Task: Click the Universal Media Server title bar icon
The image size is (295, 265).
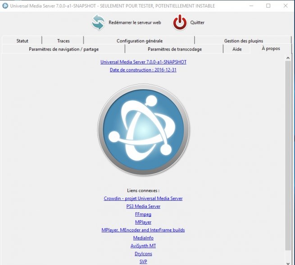Action: click(5, 6)
